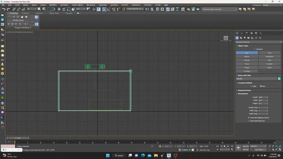Expand the Keyboard Entry rollout
This screenshot has width=283, height=159.
[244, 90]
